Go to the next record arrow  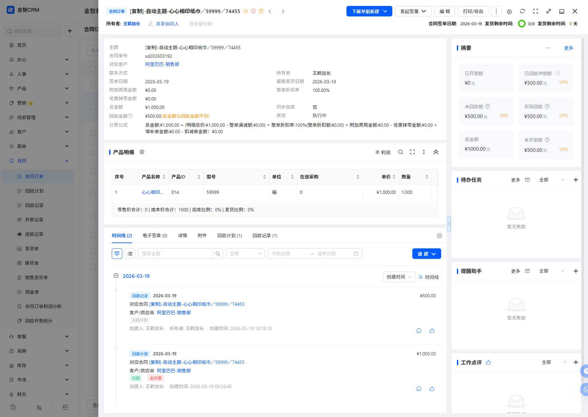(283, 11)
